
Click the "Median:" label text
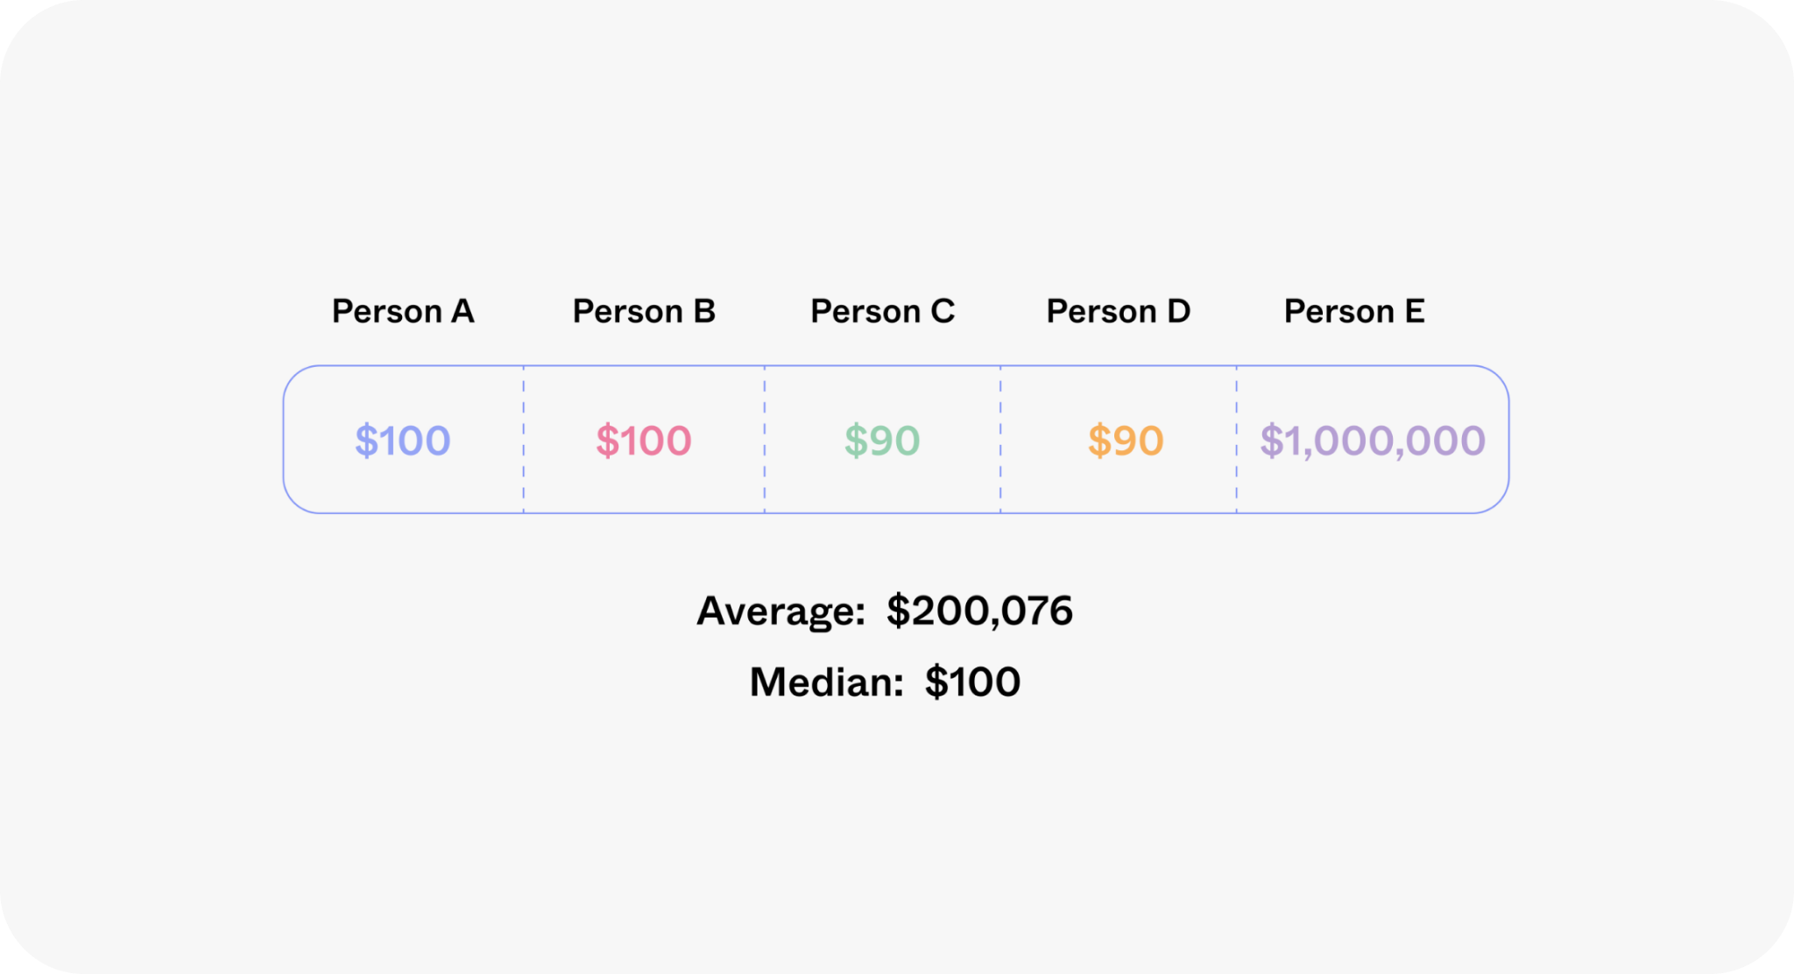coord(826,681)
